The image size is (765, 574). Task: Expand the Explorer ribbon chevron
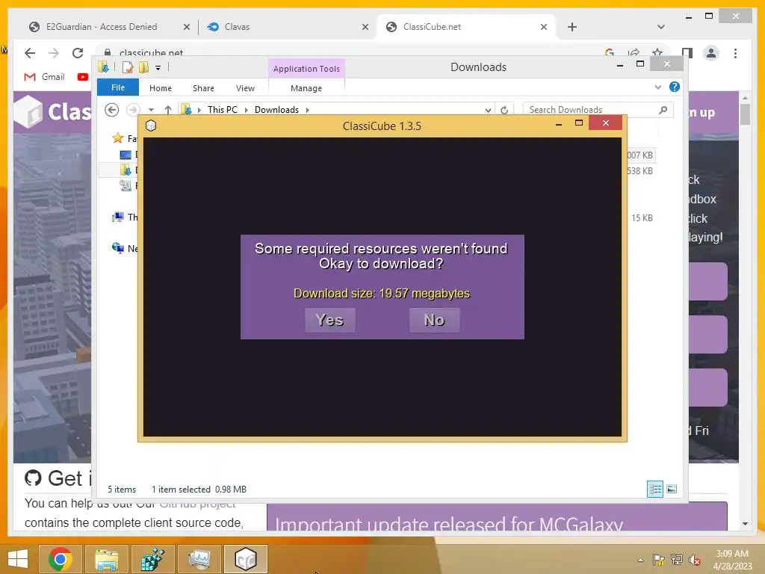point(658,87)
